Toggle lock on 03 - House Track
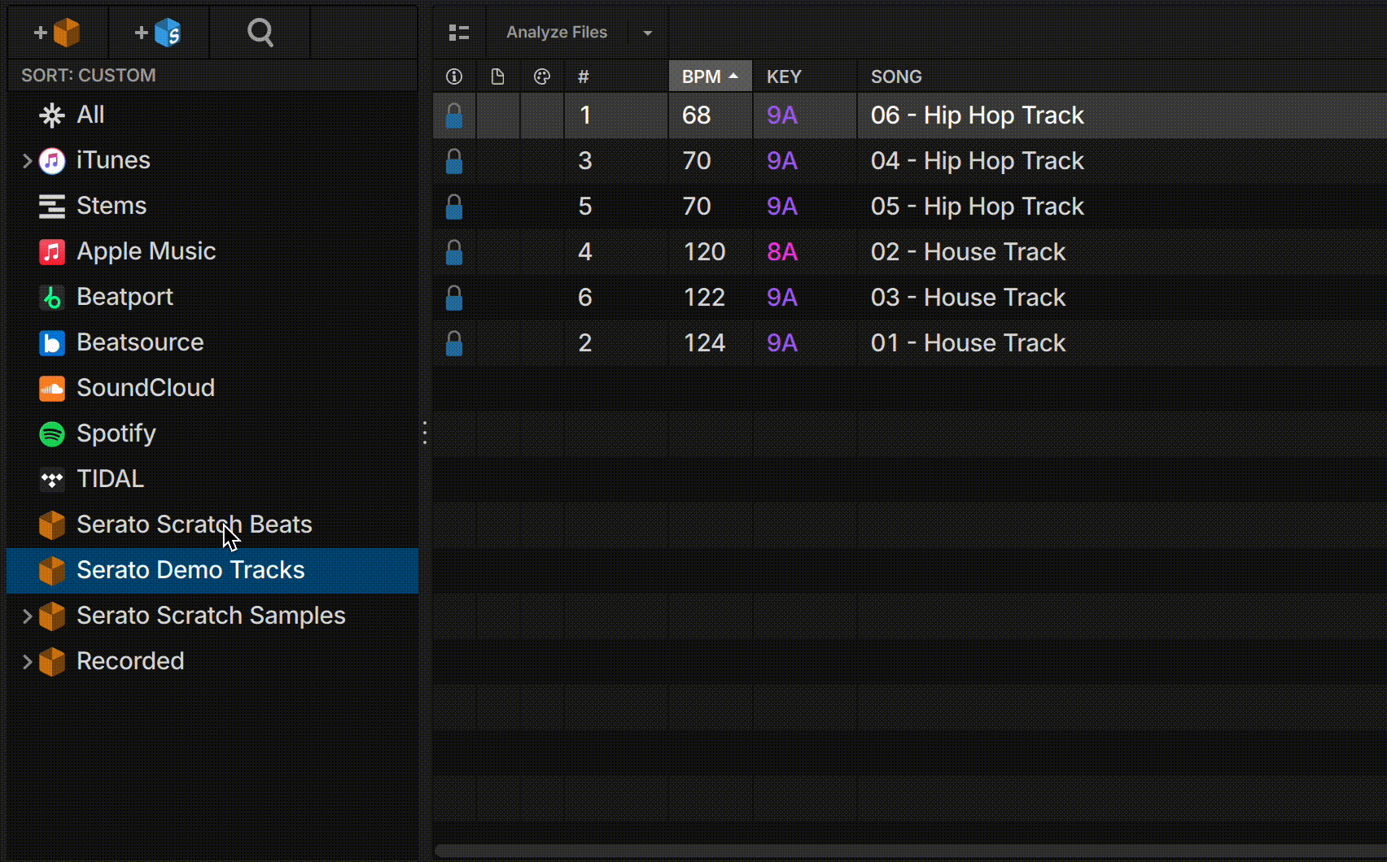The image size is (1387, 862). click(454, 298)
